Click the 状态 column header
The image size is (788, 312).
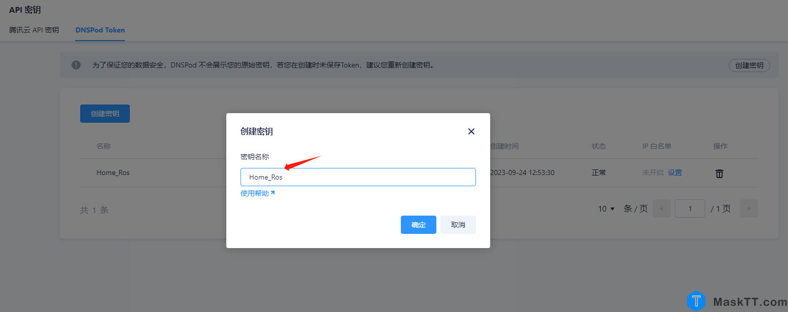(599, 146)
